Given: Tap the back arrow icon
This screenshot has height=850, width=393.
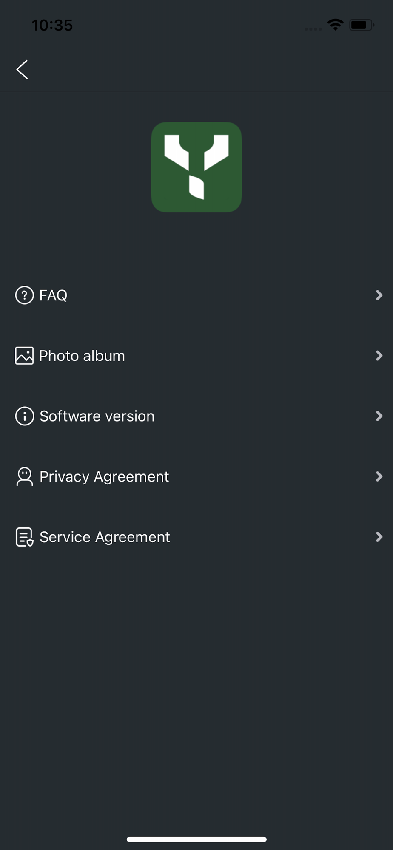Looking at the screenshot, I should tap(22, 69).
